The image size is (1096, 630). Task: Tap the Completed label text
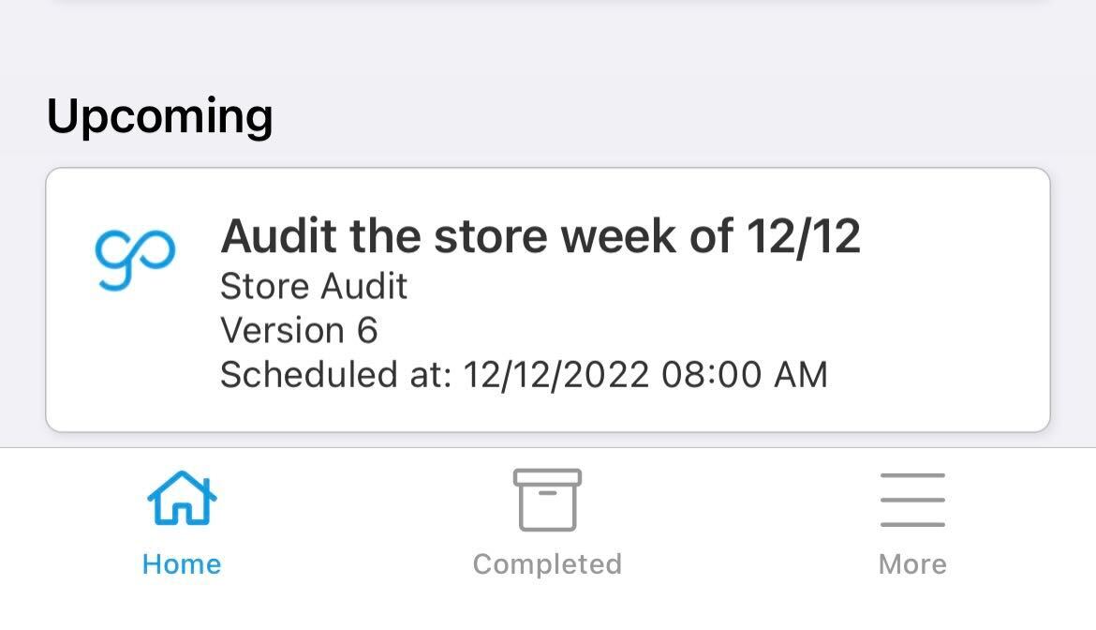coord(546,563)
